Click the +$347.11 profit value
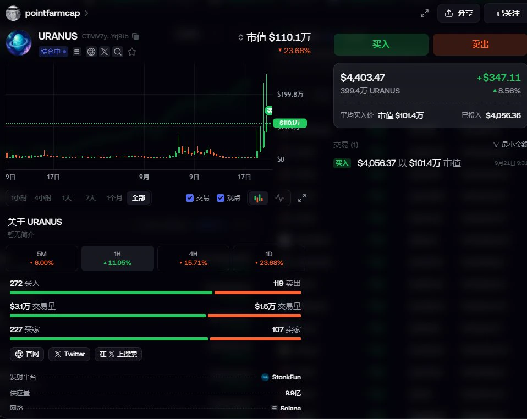Screen dimensions: 527x419 (498, 78)
